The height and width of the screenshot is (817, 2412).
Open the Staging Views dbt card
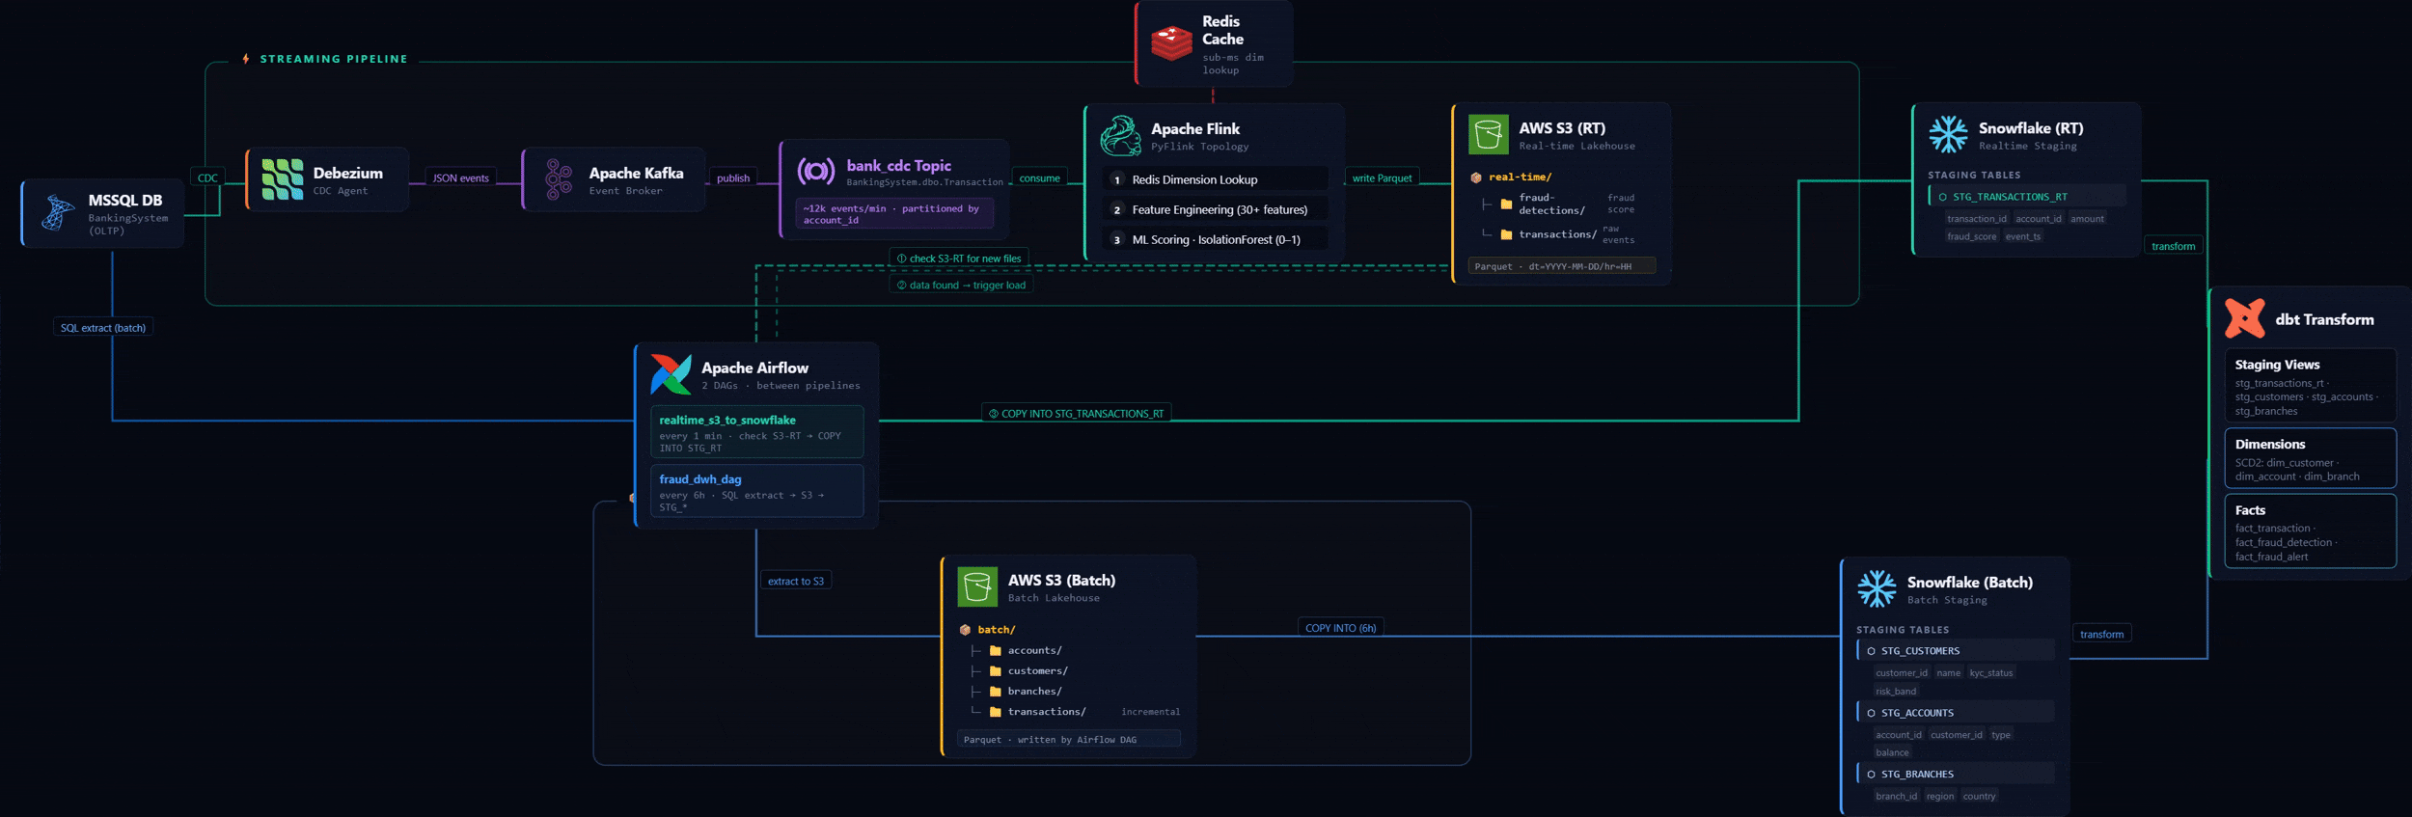[x=2310, y=386]
